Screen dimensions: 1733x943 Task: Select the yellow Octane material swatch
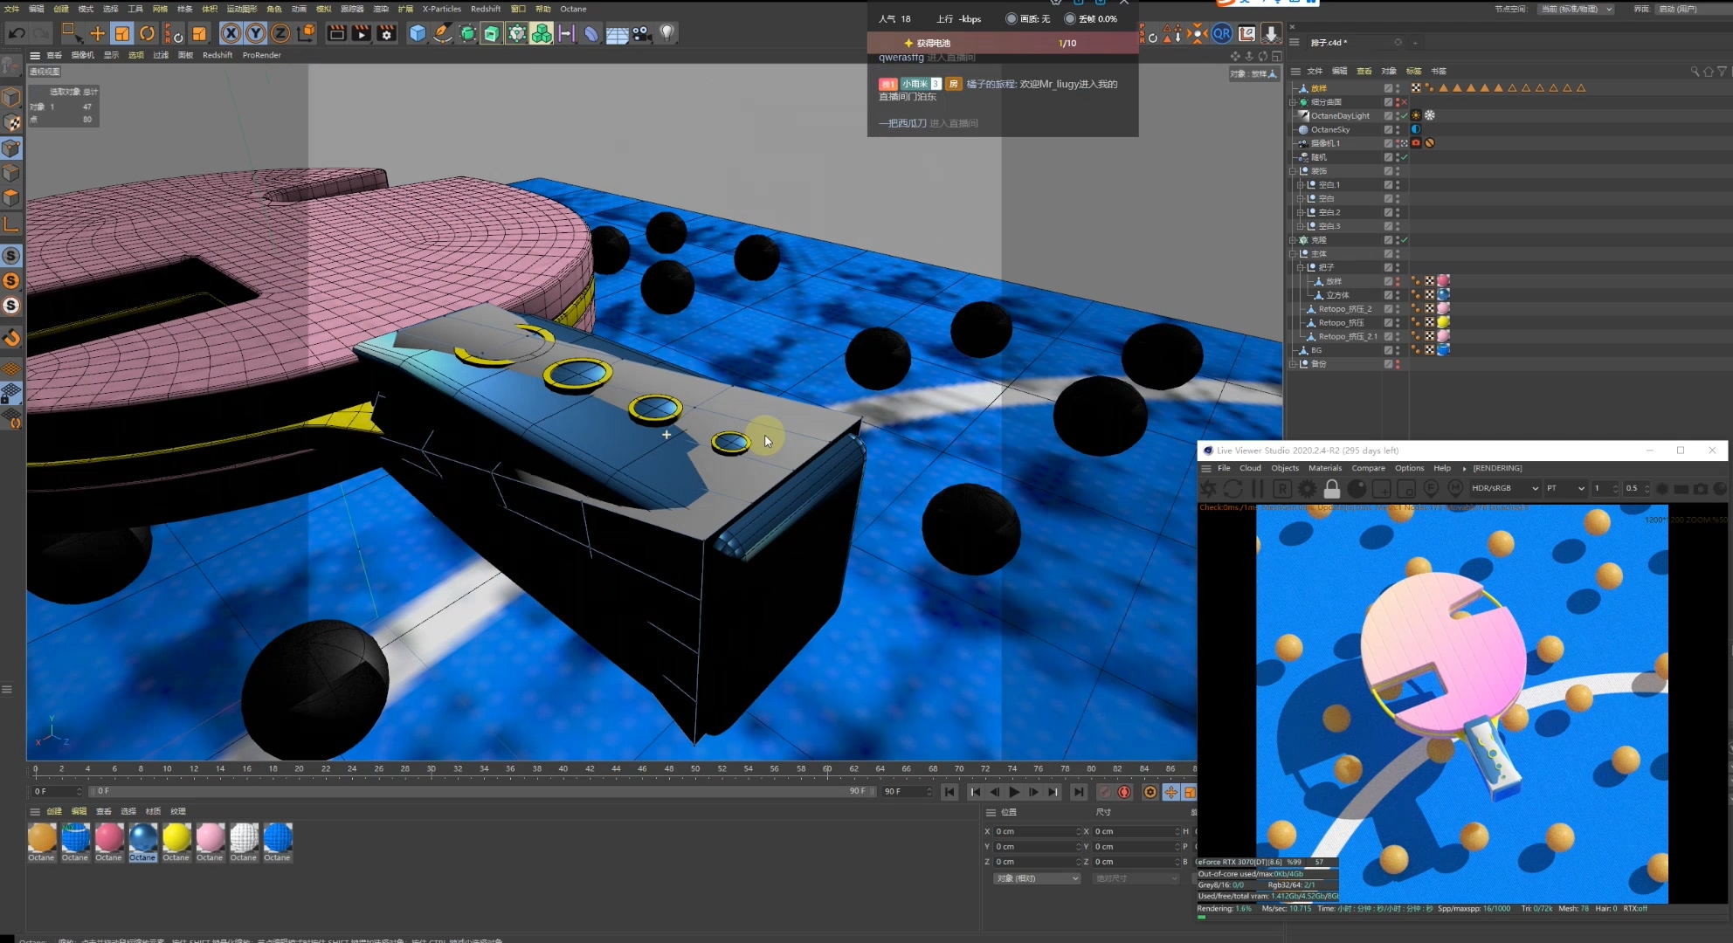point(176,837)
